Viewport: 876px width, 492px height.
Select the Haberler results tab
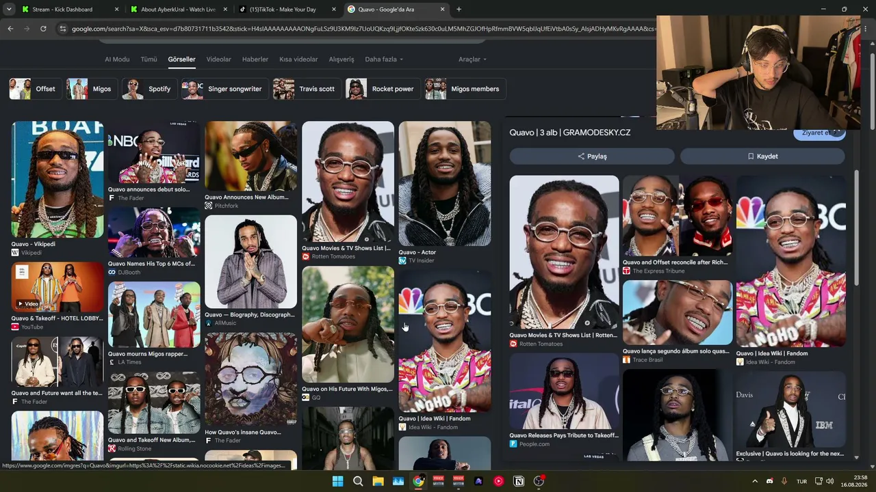[255, 59]
